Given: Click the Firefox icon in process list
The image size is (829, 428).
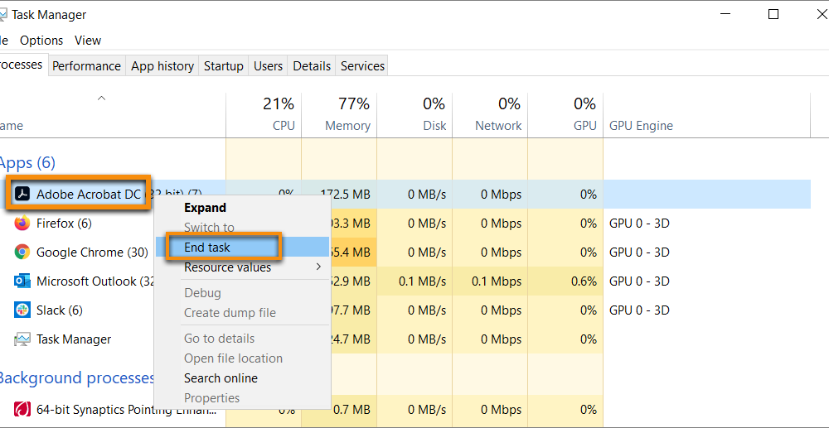Looking at the screenshot, I should [22, 224].
